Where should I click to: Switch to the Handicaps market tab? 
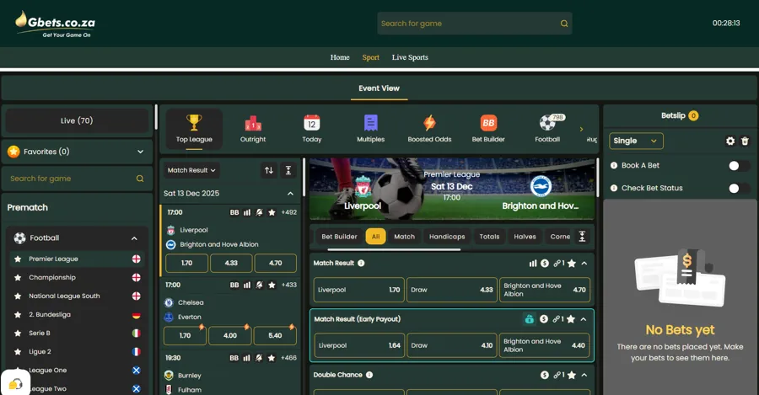(x=447, y=237)
